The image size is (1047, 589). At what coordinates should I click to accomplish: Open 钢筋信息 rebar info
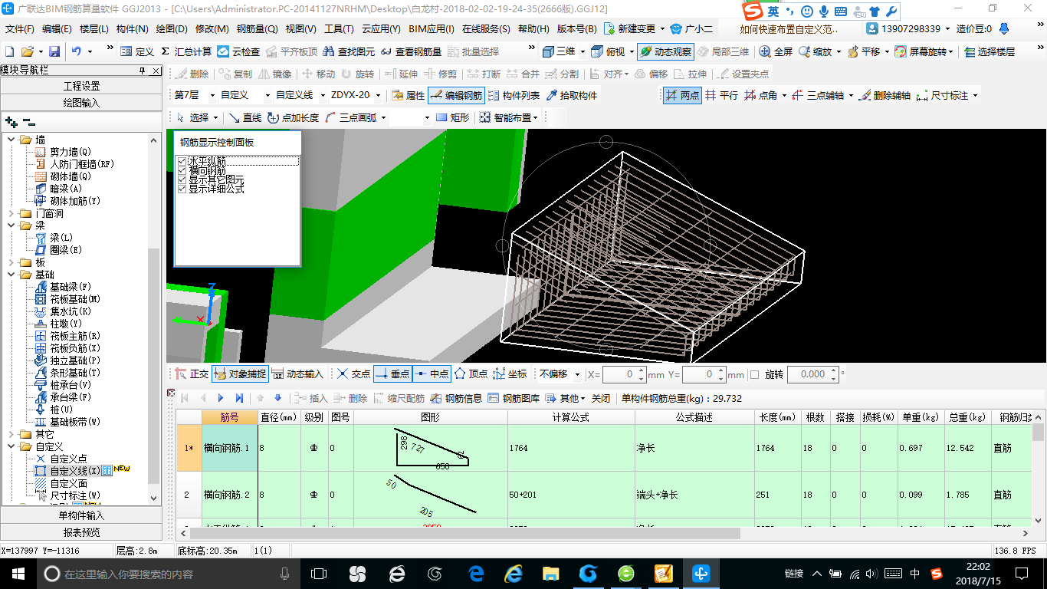click(x=456, y=398)
